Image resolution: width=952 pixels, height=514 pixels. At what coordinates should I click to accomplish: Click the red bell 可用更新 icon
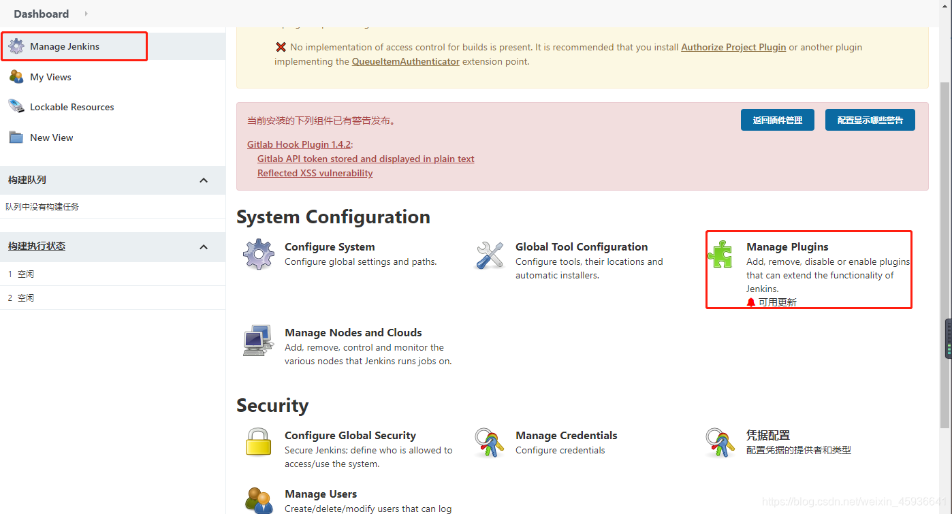click(x=751, y=302)
